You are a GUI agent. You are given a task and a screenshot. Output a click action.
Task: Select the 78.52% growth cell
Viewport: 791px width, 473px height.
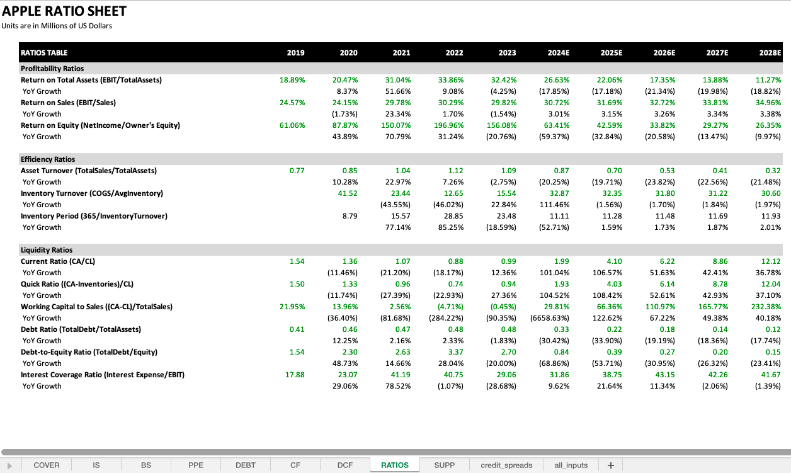[399, 386]
